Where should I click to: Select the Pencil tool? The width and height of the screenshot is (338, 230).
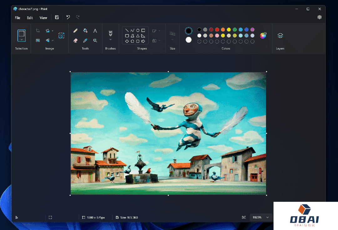tap(75, 31)
